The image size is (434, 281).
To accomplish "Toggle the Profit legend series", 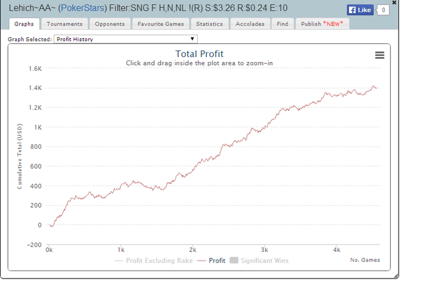I will (x=211, y=261).
